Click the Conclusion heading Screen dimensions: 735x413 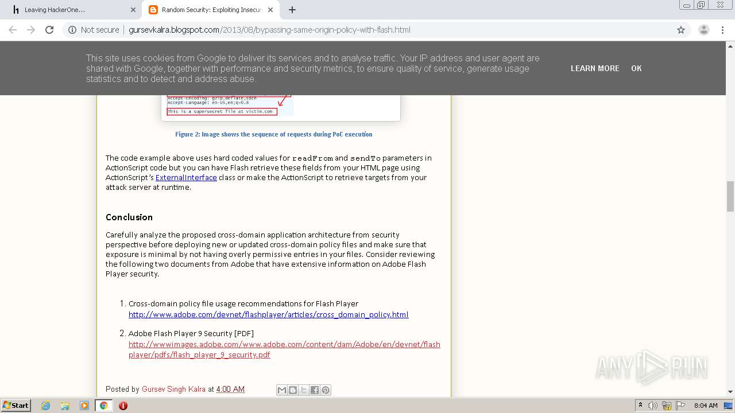pyautogui.click(x=129, y=217)
